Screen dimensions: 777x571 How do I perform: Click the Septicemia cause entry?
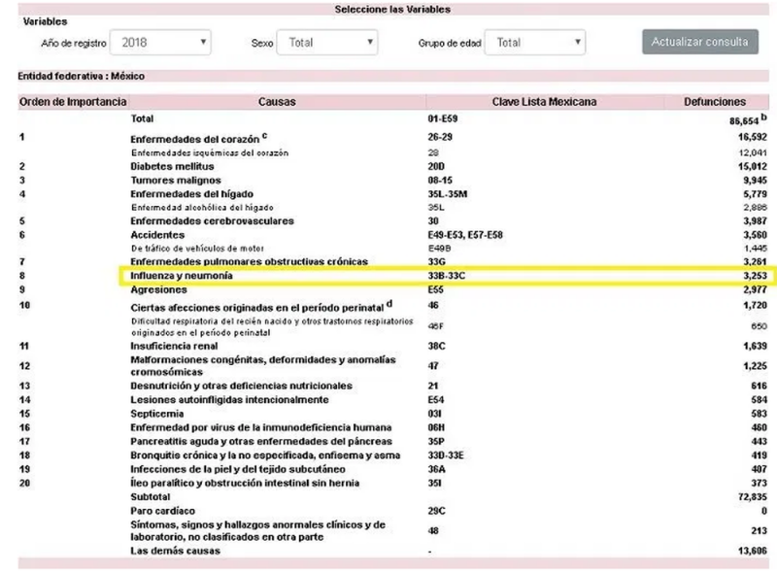157,414
